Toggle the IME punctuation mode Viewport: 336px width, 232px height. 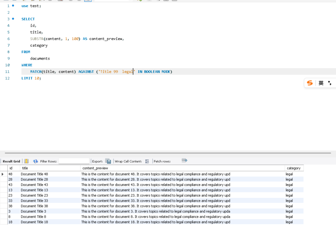pos(330,83)
